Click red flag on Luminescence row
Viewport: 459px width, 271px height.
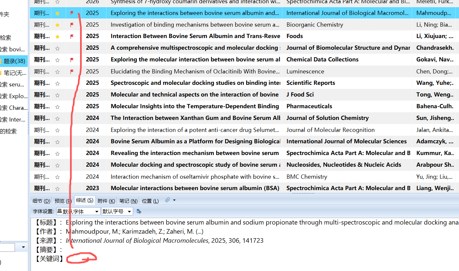tap(72, 71)
